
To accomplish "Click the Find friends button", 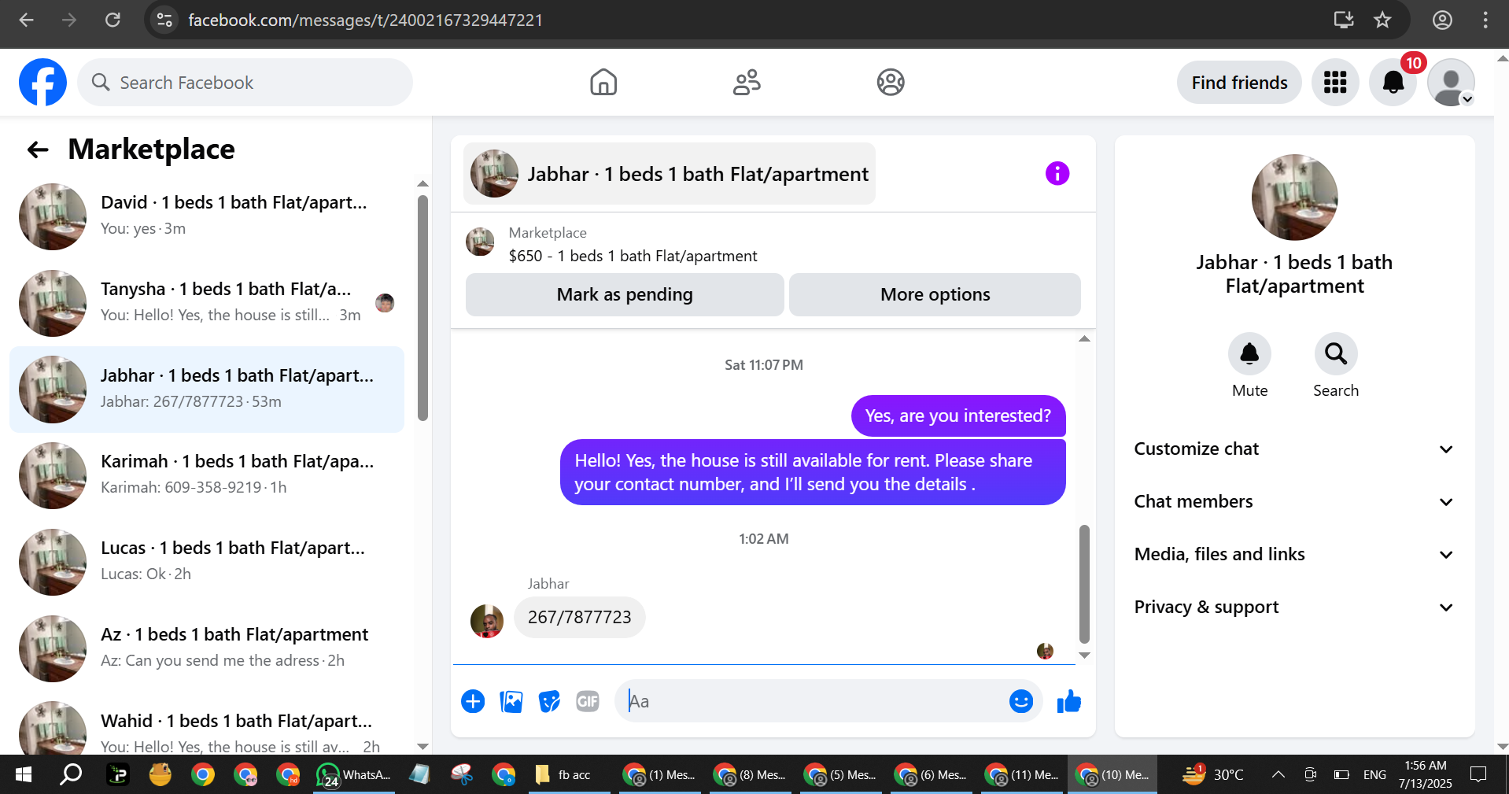I will (1239, 82).
